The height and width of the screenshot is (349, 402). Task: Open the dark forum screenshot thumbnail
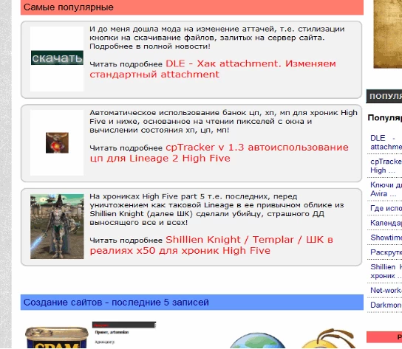point(124,333)
